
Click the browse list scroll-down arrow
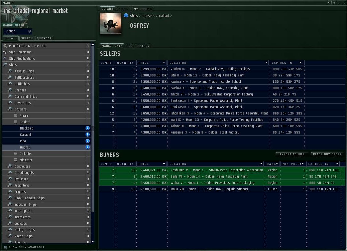tap(93, 242)
